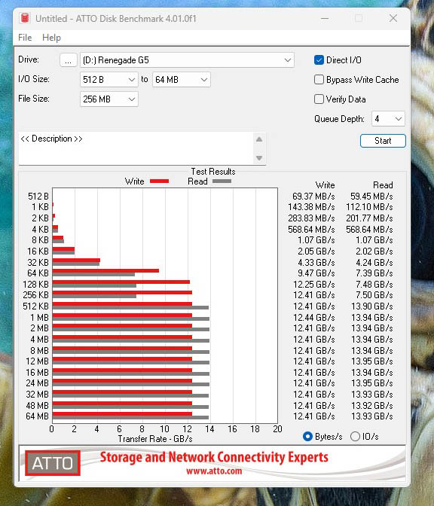This screenshot has height=506, width=434.
Task: Expand the Drive selection dropdown
Action: coord(187,60)
